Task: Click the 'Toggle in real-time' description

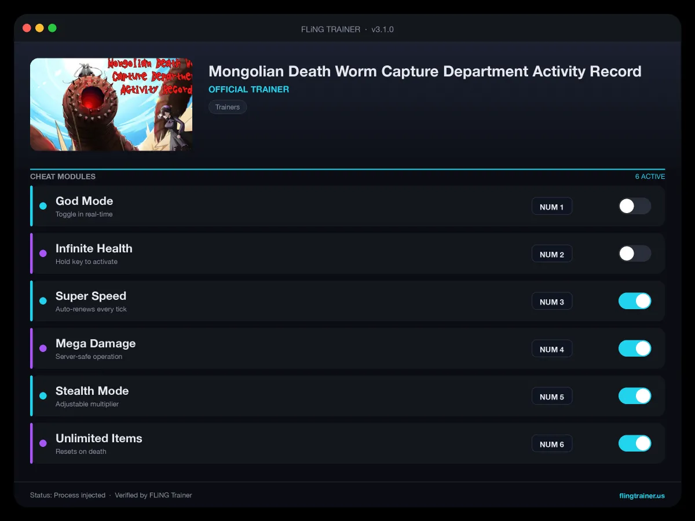Action: (84, 214)
